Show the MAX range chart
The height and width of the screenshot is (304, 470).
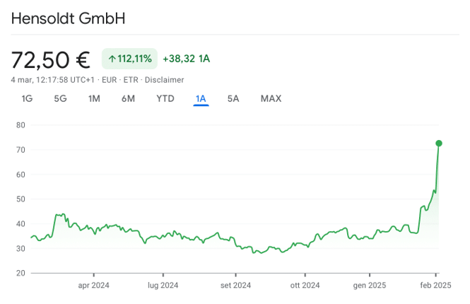[271, 99]
